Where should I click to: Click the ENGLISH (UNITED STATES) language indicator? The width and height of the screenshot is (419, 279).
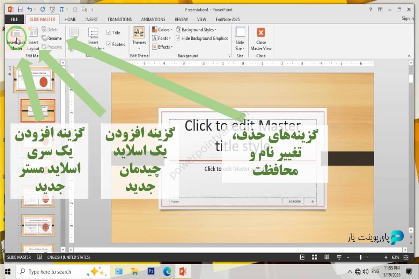pos(68,257)
